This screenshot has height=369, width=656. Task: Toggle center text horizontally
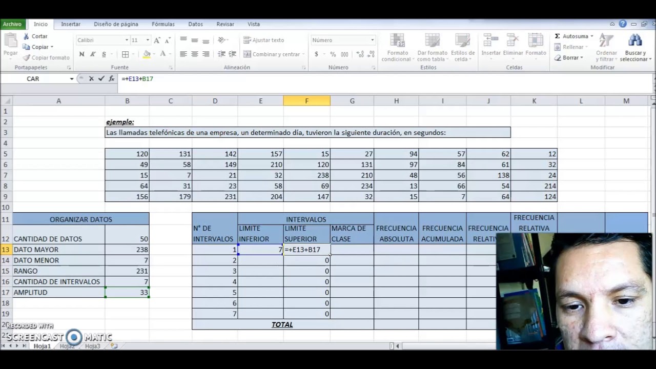[x=194, y=54]
